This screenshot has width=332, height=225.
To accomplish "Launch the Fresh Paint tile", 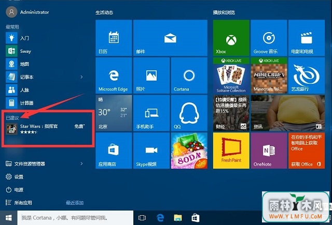I will 231,151.
